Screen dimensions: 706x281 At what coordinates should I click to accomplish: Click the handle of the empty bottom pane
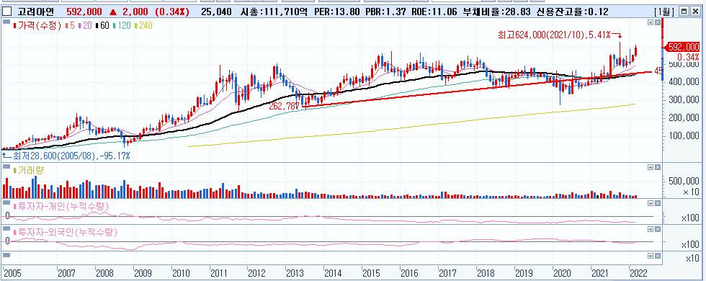(6, 254)
